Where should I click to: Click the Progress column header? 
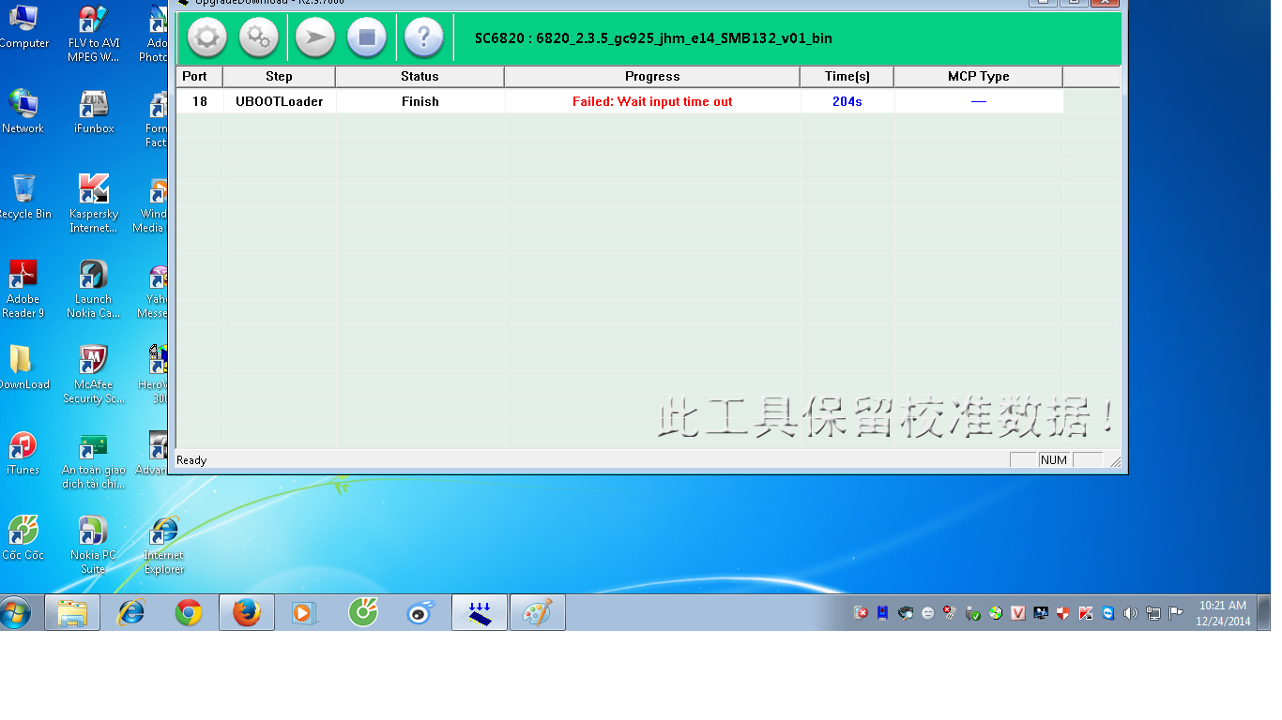(652, 76)
